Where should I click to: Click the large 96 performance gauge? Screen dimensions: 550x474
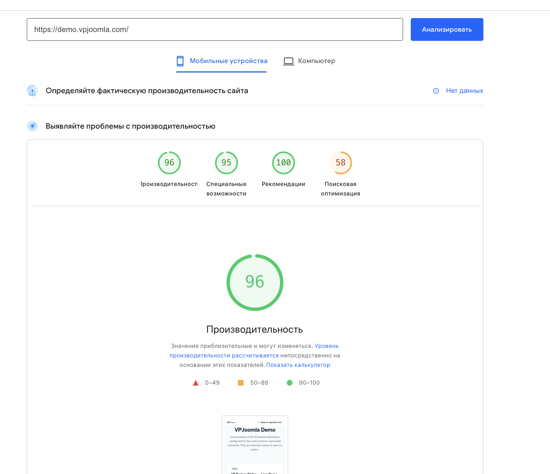255,283
